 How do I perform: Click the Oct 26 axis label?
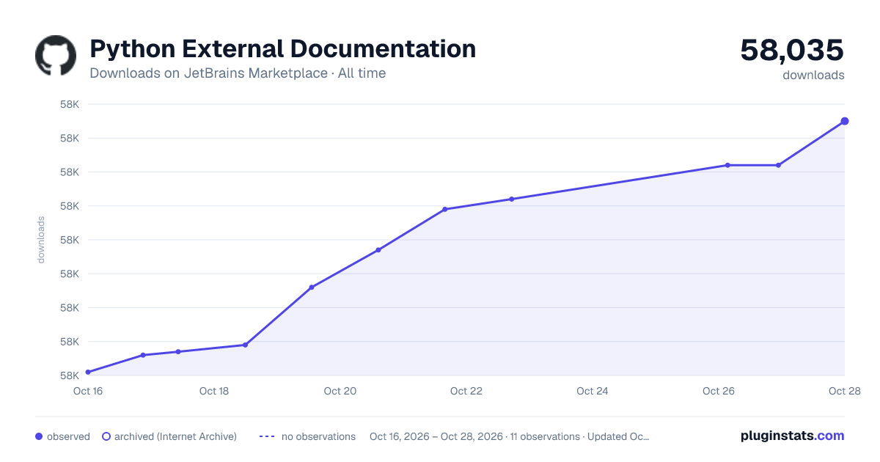click(719, 391)
